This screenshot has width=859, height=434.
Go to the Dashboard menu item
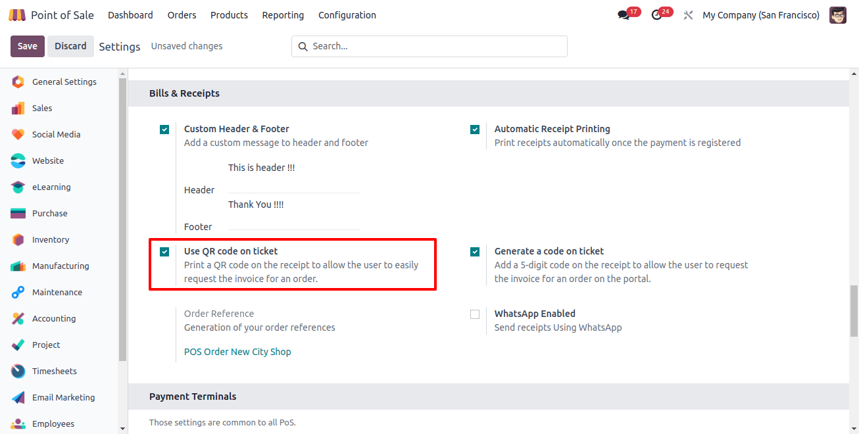pyautogui.click(x=130, y=15)
